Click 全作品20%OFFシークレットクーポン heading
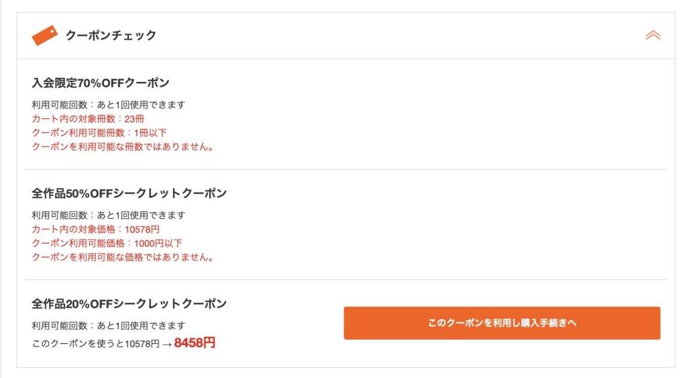Viewport: 687px width, 378px height. (129, 303)
